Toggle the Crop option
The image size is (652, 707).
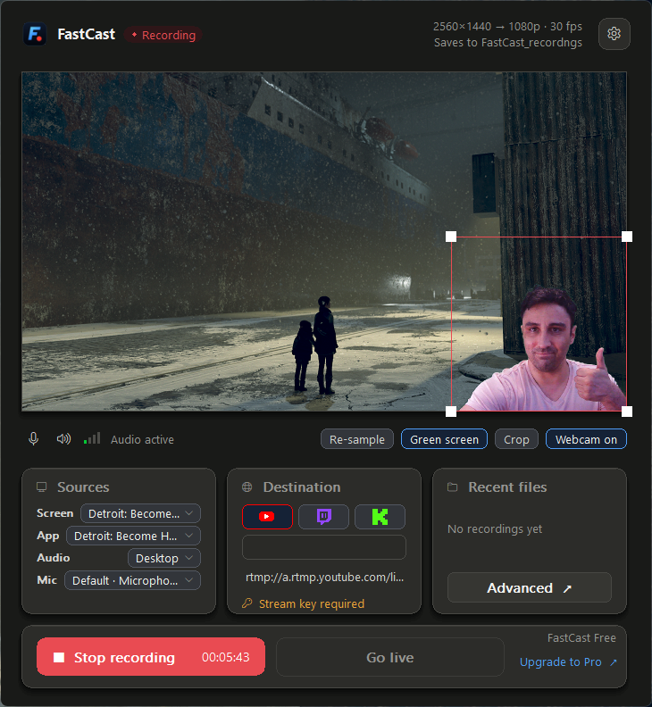coord(516,439)
